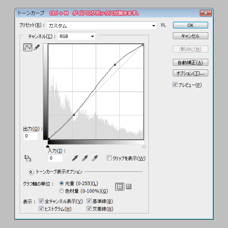Select the black point input slider
This screenshot has height=228, width=228.
click(x=48, y=146)
